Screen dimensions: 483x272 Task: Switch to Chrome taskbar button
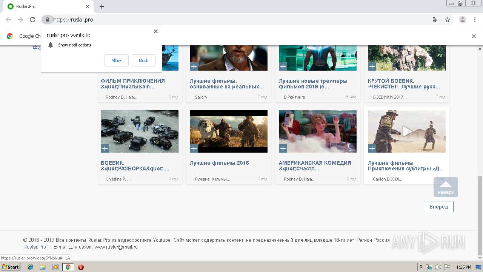[x=68, y=267]
